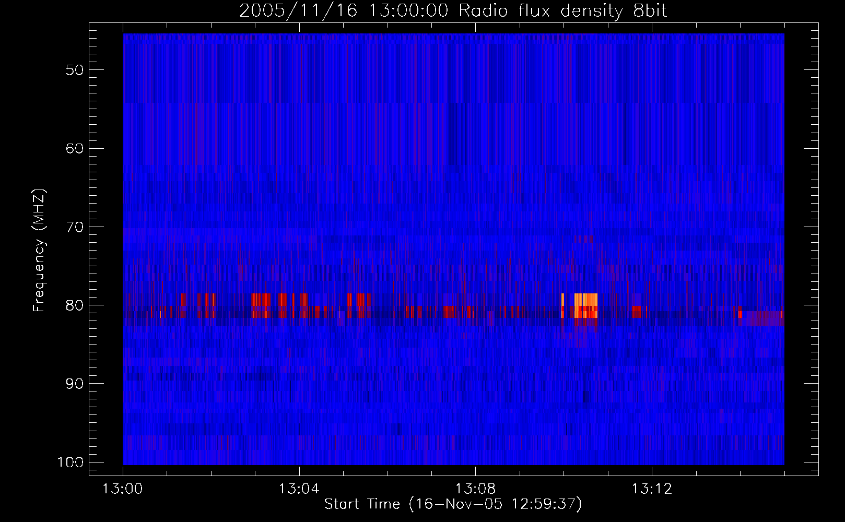
Task: Click the "Start Time (16-Nov-05 12:59:37)" label
Action: pyautogui.click(x=453, y=504)
